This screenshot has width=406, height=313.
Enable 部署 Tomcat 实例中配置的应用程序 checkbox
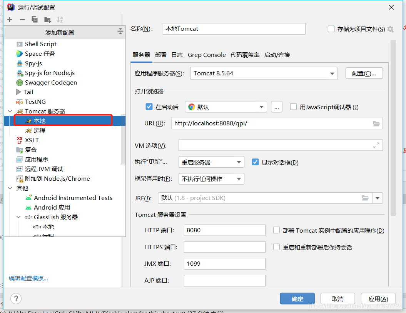click(x=277, y=230)
